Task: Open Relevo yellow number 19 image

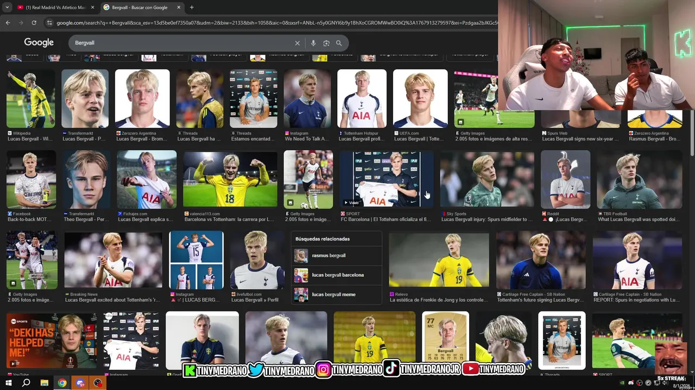Action: point(439,260)
